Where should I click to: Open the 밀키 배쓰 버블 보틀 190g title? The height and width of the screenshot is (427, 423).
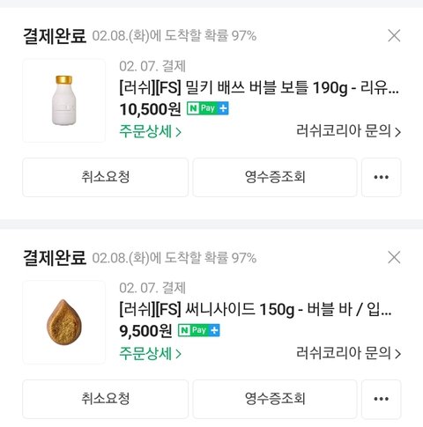click(x=259, y=87)
